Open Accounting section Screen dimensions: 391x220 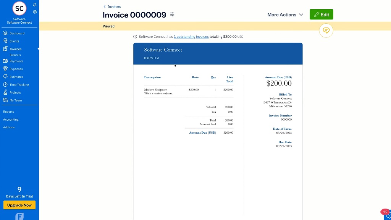(x=11, y=120)
